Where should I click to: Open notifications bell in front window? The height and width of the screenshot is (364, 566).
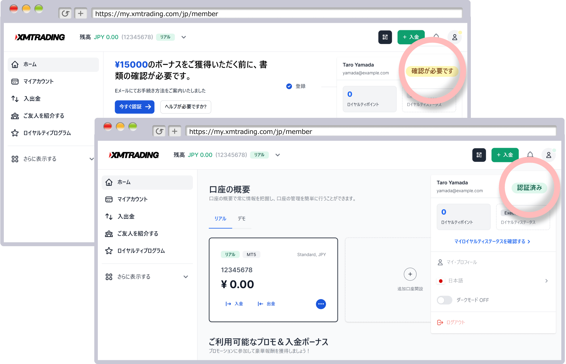[530, 155]
